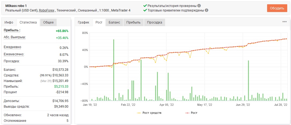Click the -$214.98 interest value

(62, 92)
